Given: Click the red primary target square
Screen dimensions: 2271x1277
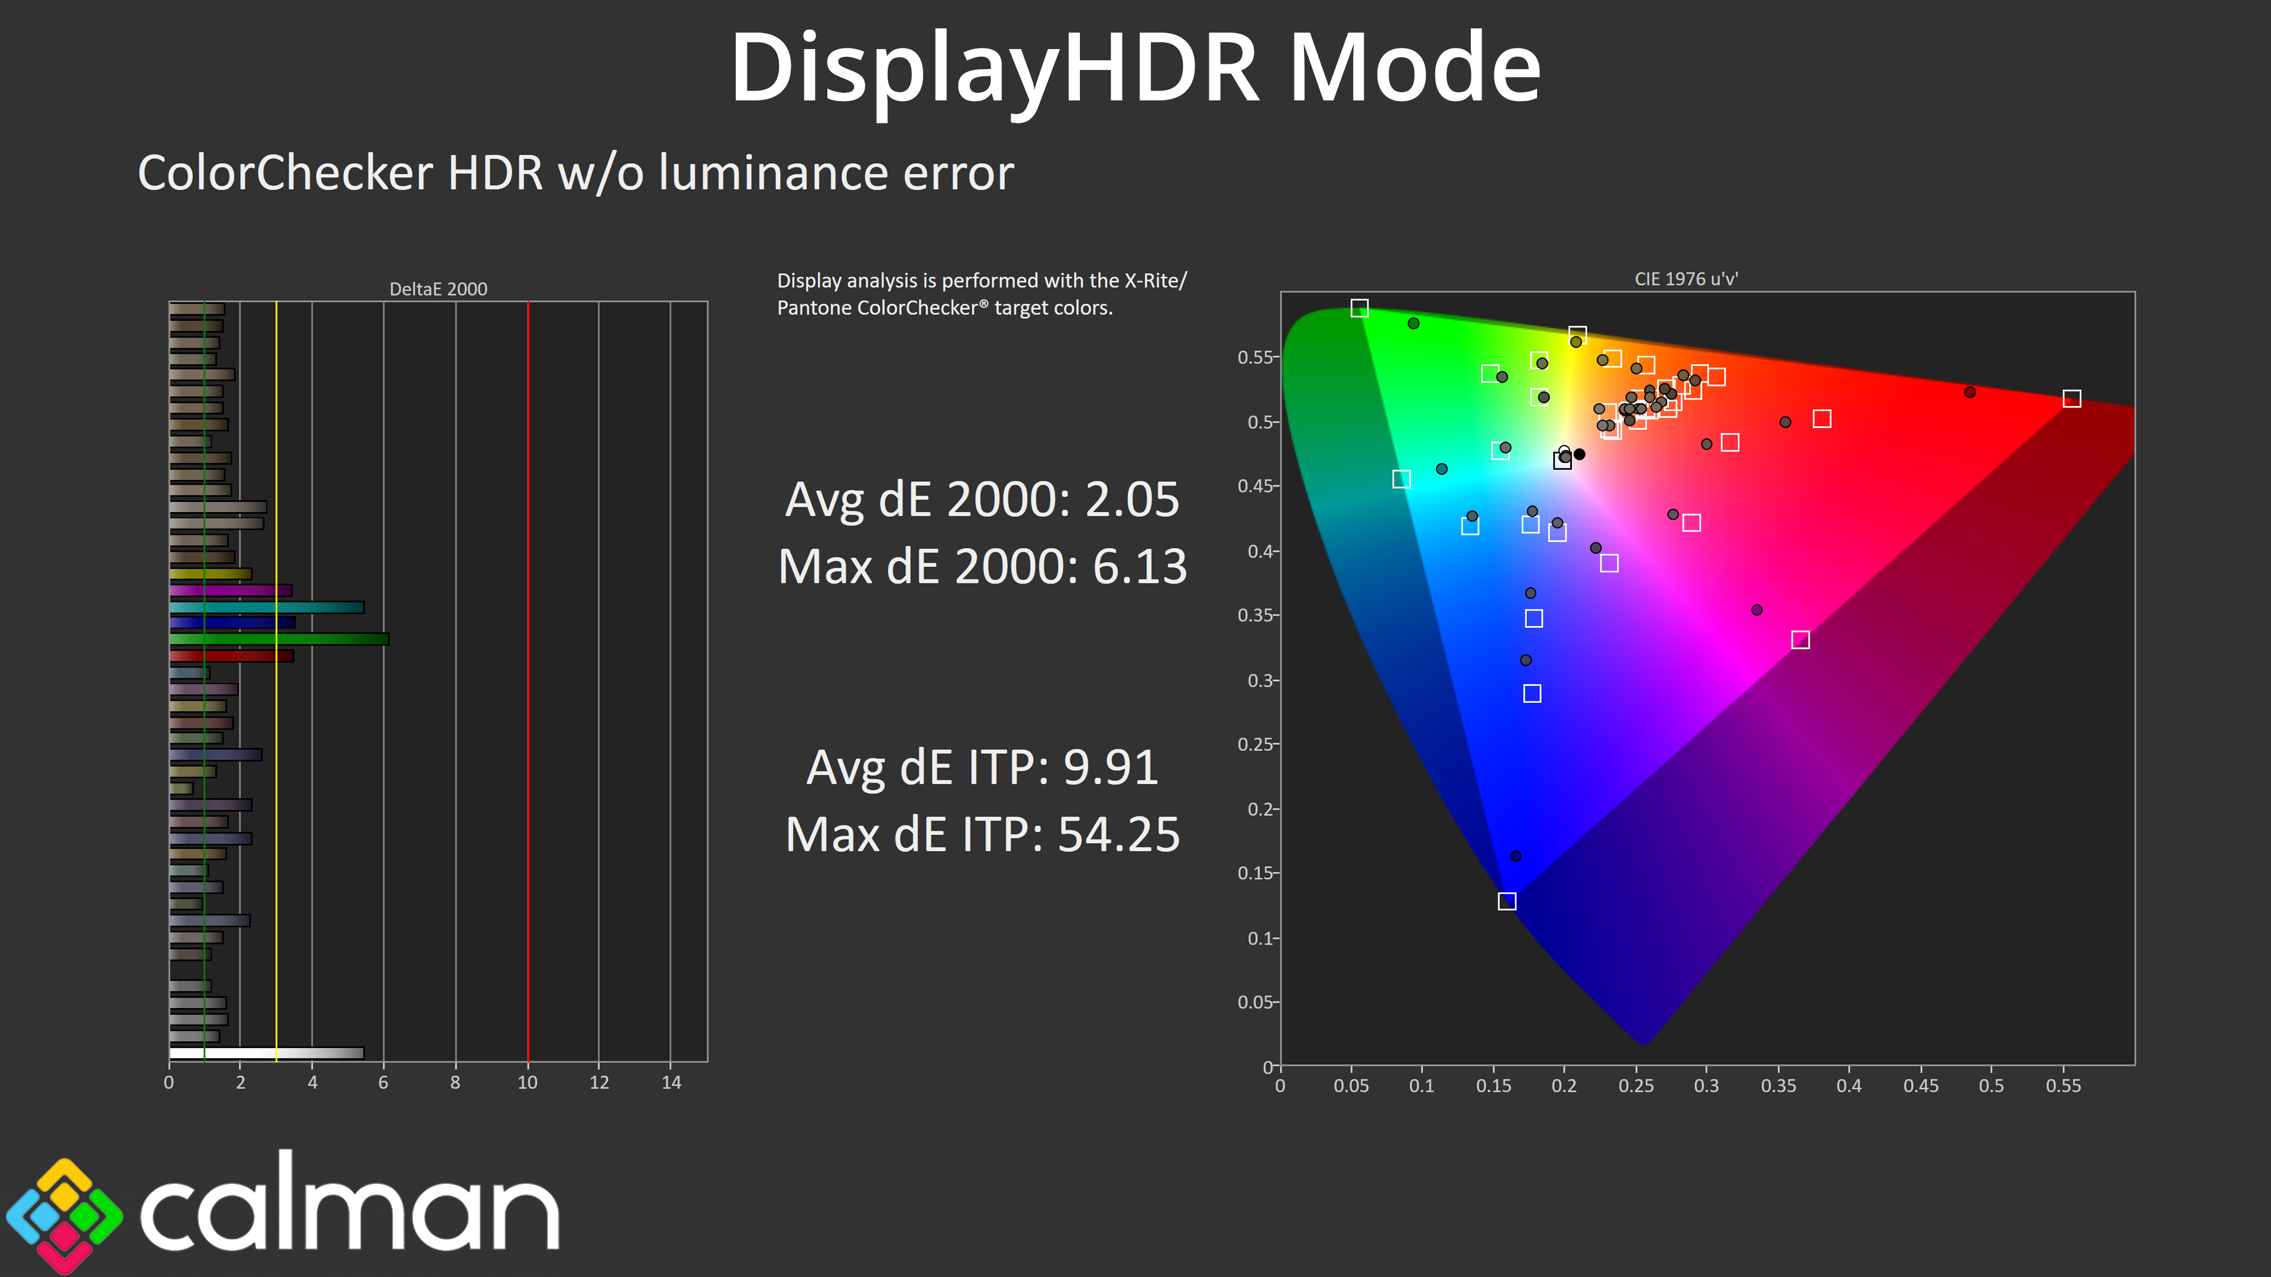Looking at the screenshot, I should click(2072, 399).
